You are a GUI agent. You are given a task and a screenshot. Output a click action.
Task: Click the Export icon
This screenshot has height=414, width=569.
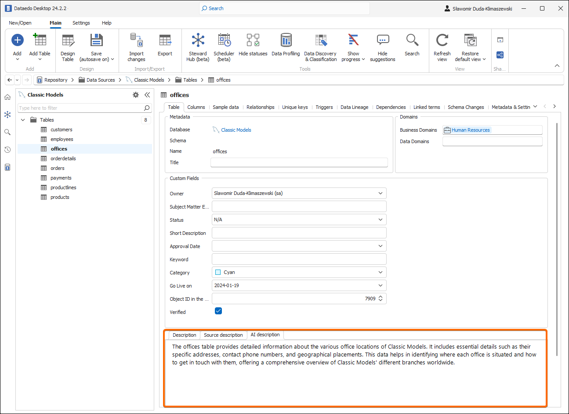[165, 40]
